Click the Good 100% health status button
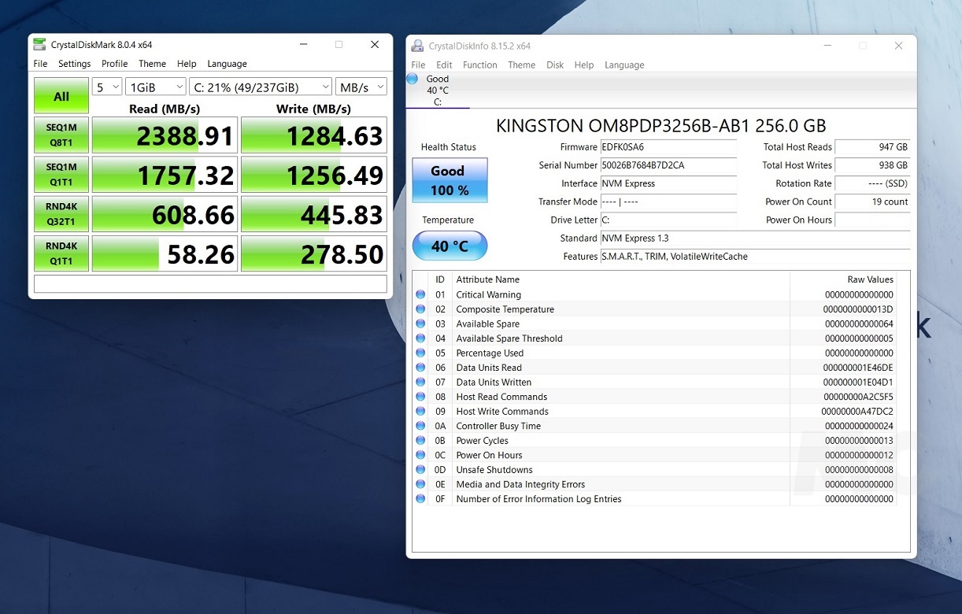The image size is (962, 614). (450, 180)
